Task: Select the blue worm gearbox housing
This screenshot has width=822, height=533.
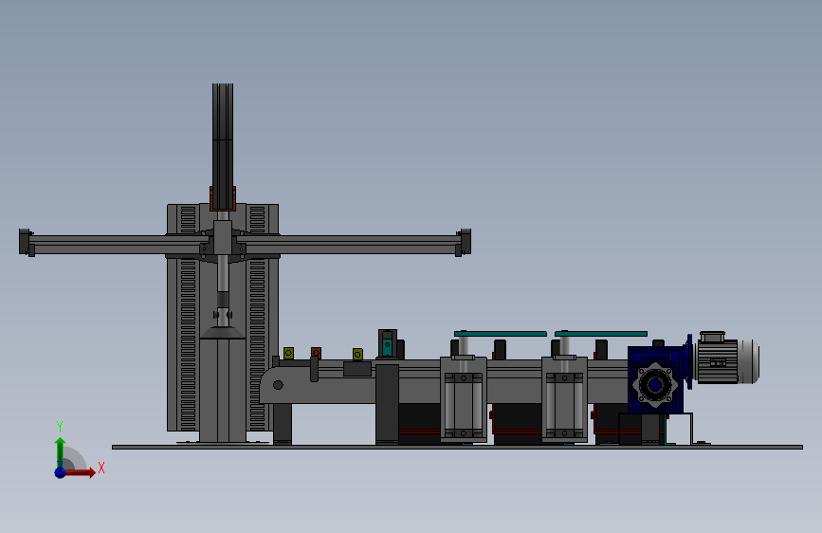Action: point(656,379)
